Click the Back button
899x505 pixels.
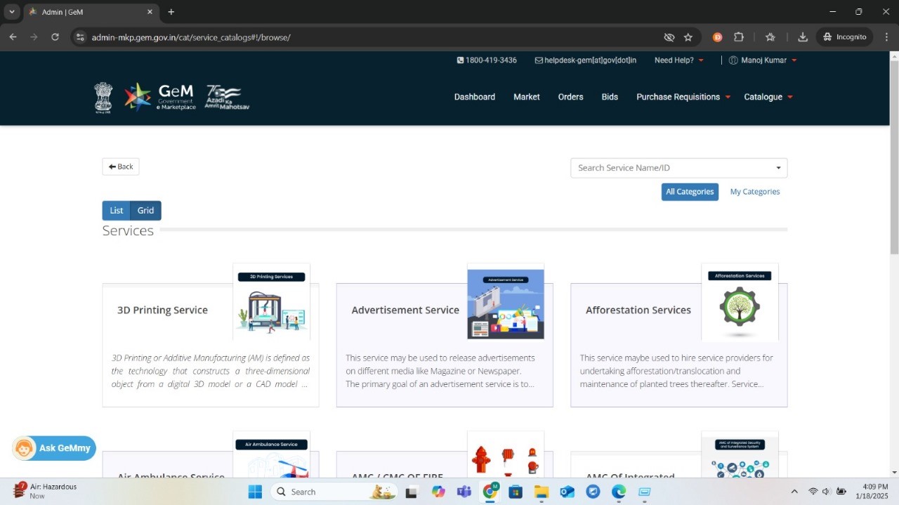121,166
